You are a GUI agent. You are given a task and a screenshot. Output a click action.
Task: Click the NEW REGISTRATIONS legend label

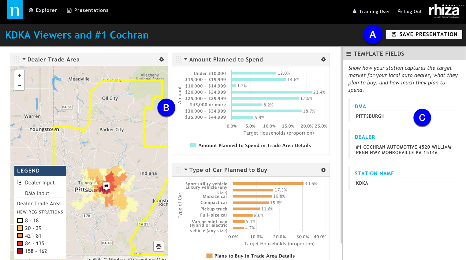pos(40,212)
